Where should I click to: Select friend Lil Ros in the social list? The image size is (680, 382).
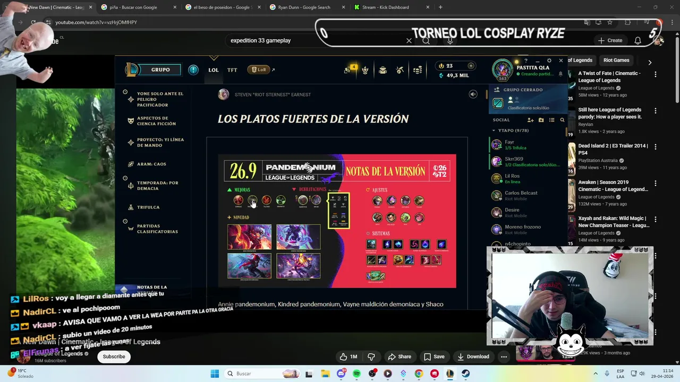click(x=527, y=178)
